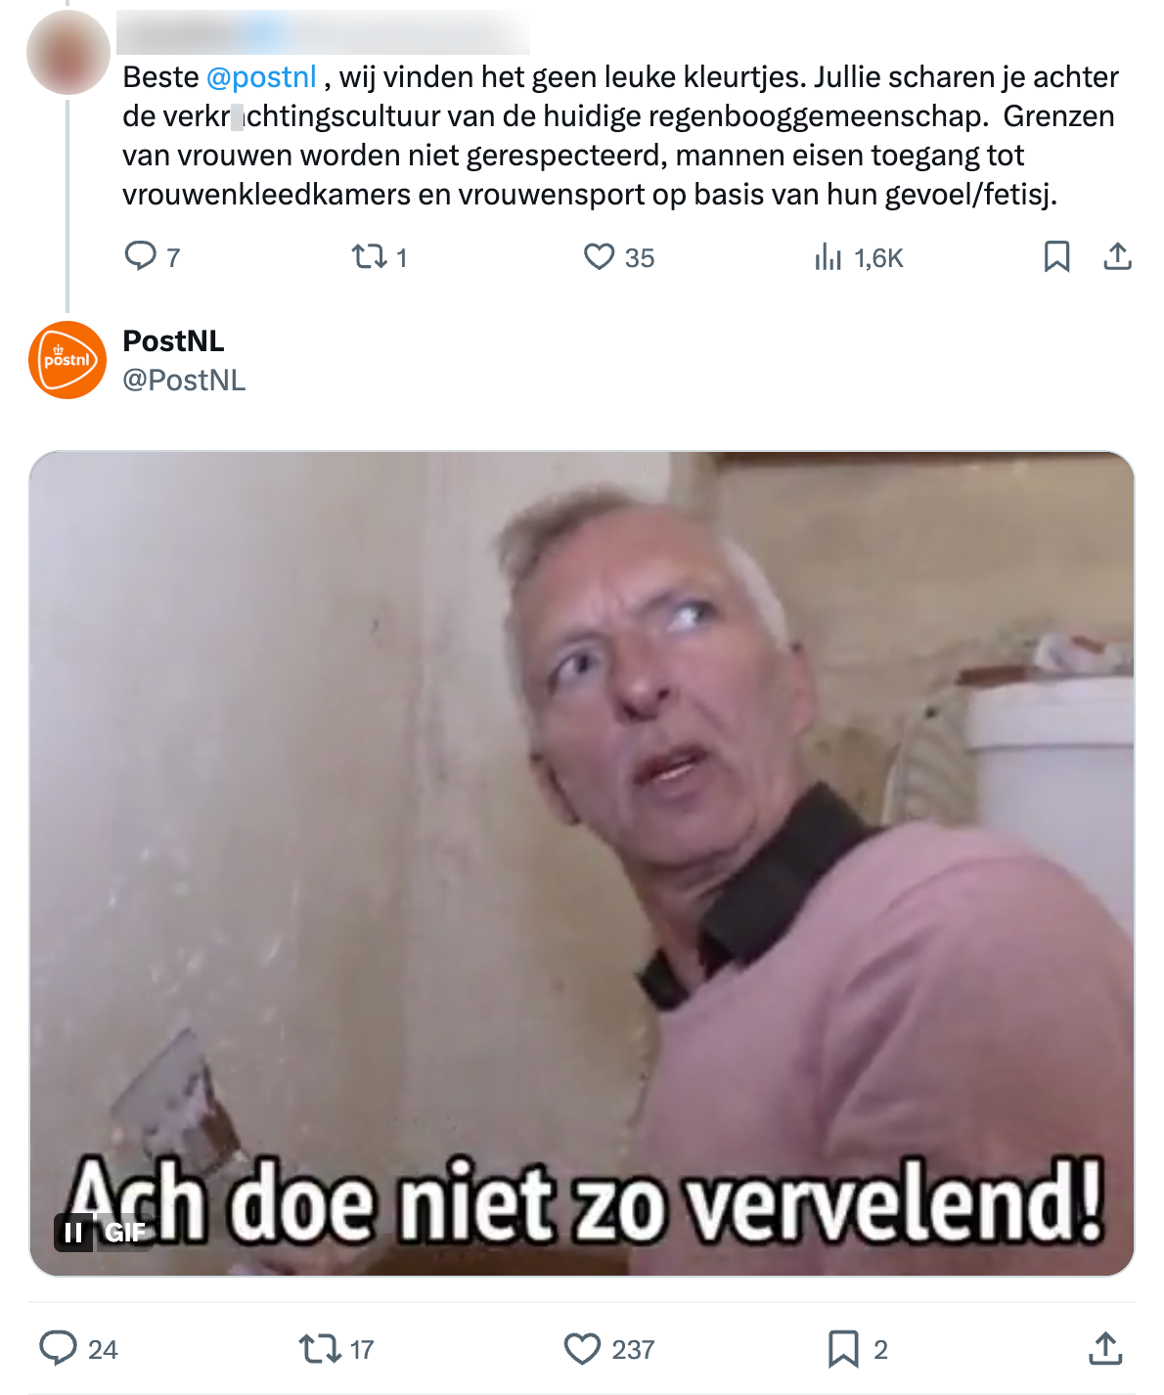The height and width of the screenshot is (1395, 1164).
Task: Share the first tweet via upload icon
Action: pos(1117,256)
